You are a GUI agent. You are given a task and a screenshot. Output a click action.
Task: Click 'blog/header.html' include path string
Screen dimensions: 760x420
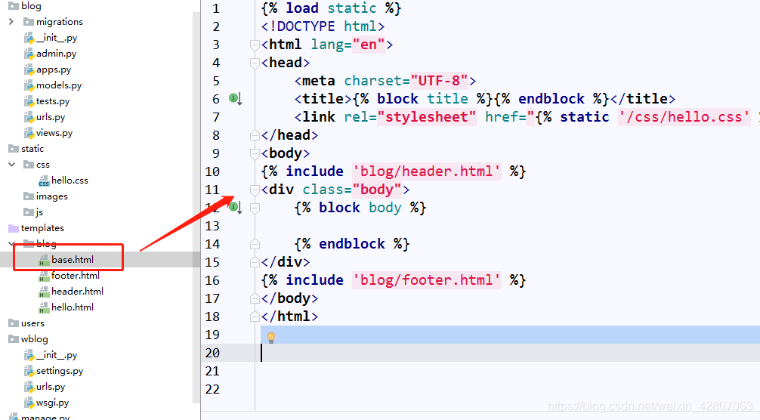(427, 171)
